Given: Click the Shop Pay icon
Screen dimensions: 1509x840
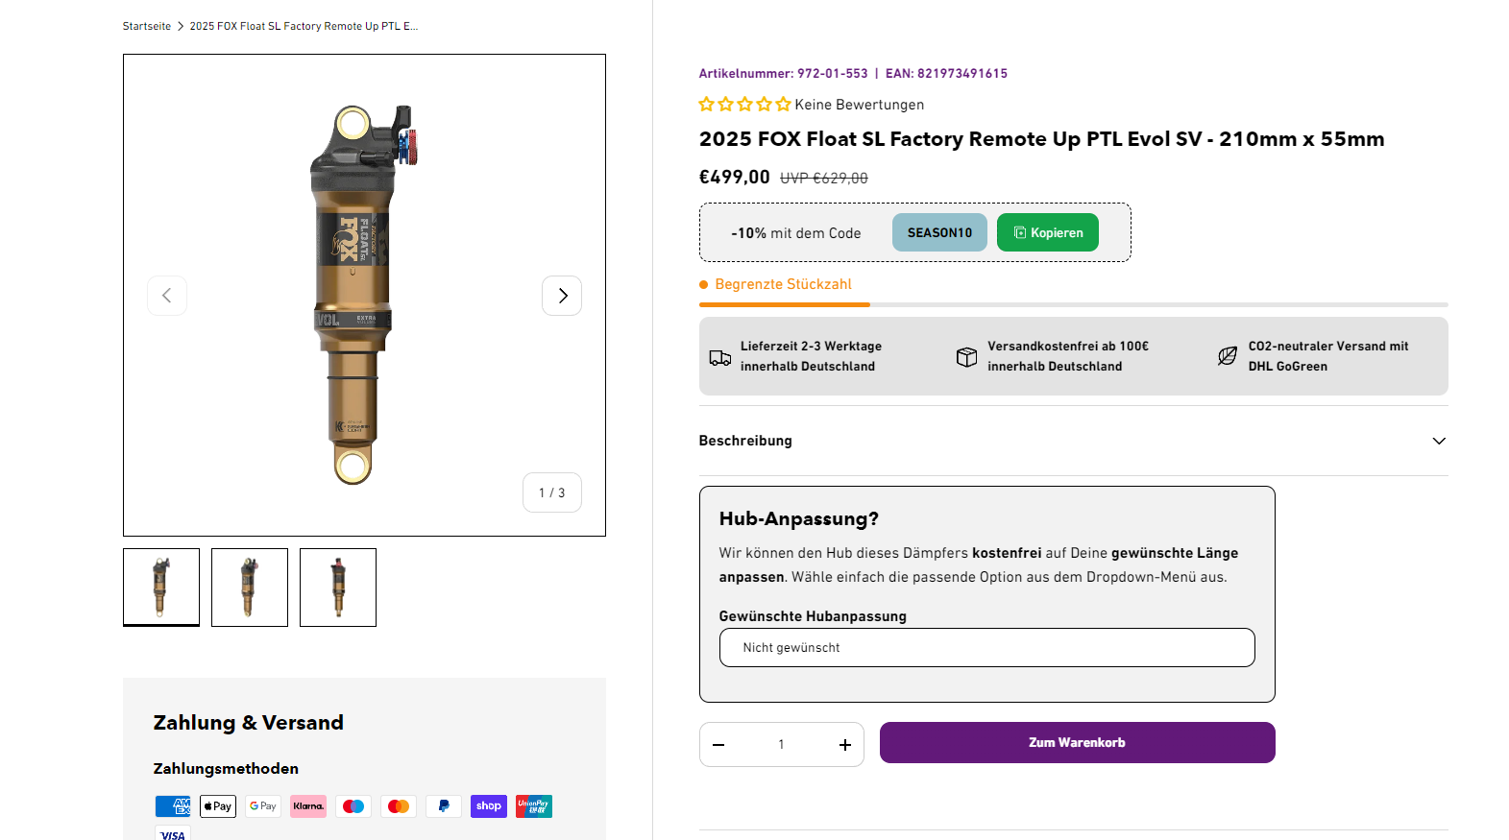Looking at the screenshot, I should coord(489,806).
